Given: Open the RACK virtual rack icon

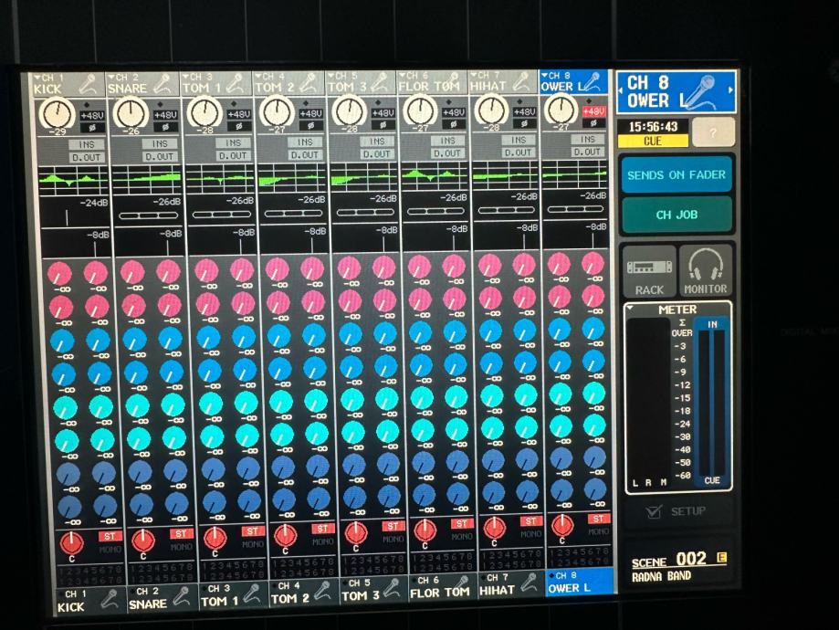Looking at the screenshot, I should pos(649,272).
